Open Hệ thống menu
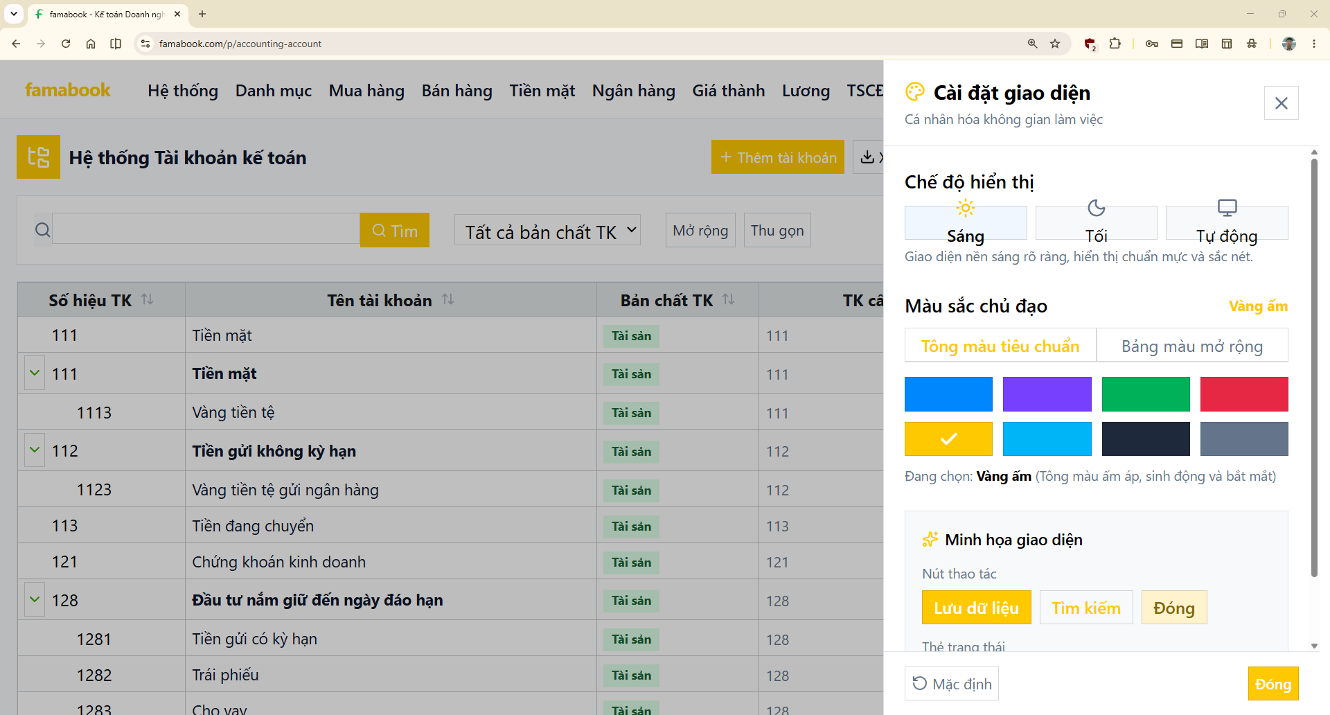The height and width of the screenshot is (715, 1330). tap(183, 91)
